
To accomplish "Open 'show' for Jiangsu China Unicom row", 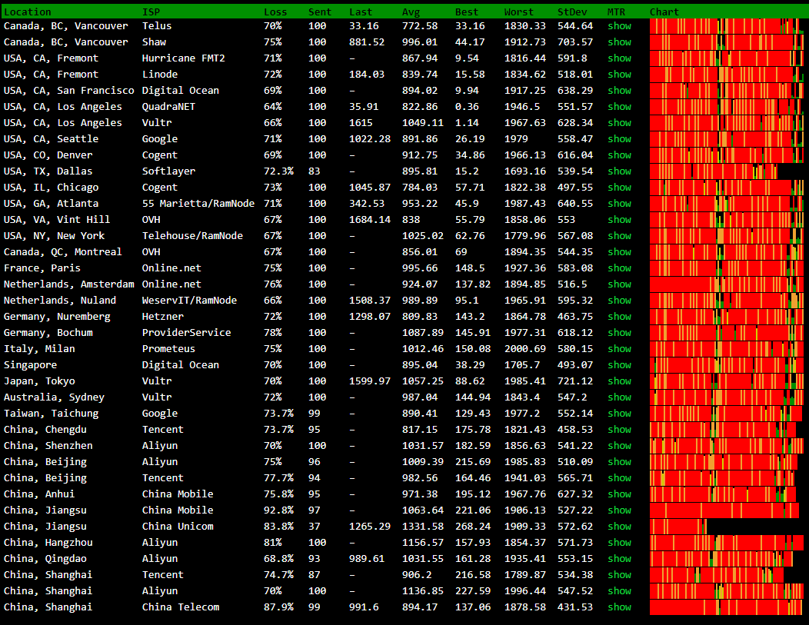I will 619,527.
